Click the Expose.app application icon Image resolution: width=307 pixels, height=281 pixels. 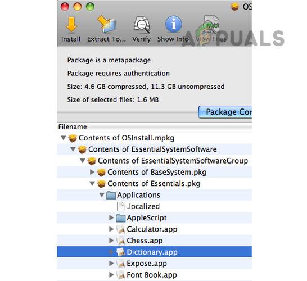pos(120,264)
